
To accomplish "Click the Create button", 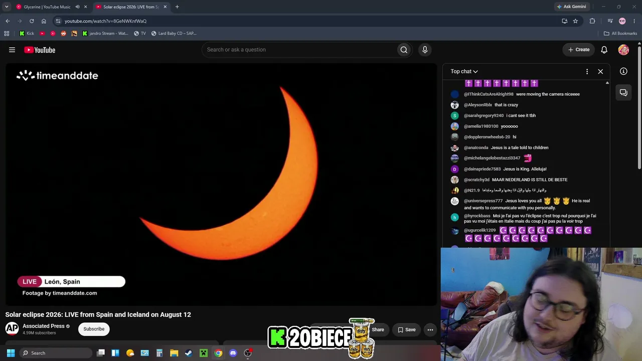I will (x=578, y=50).
